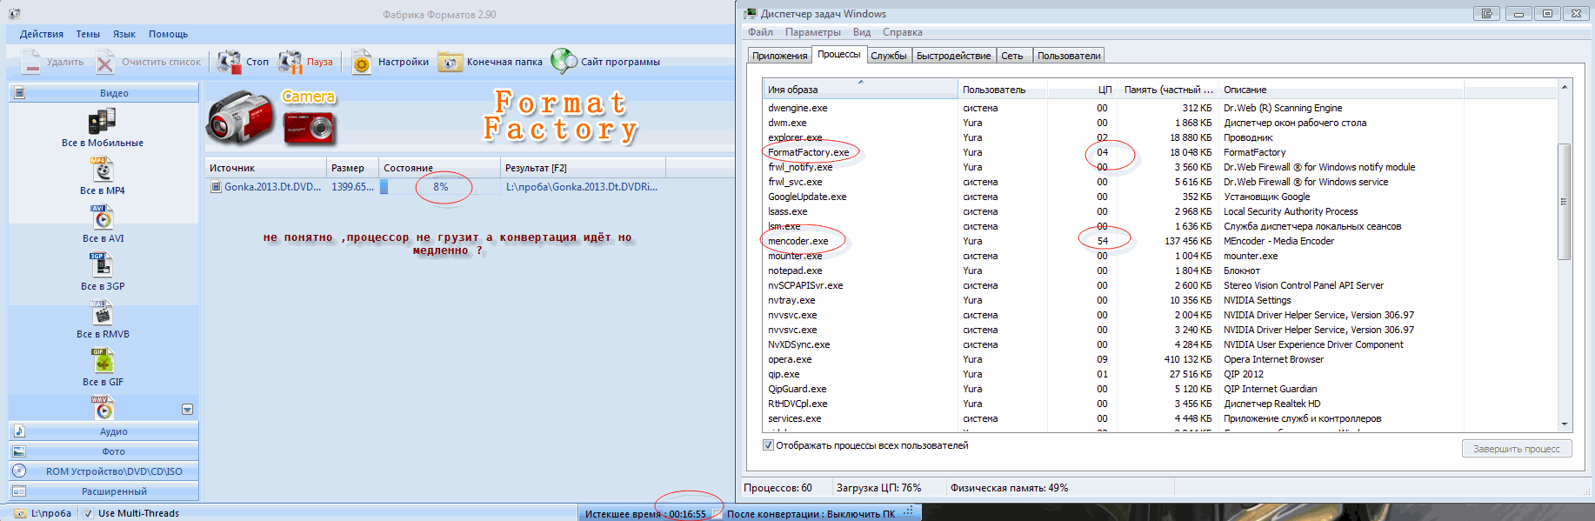Toggle После конвертации: Выключить ПК checkbox
The image size is (1595, 521).
(x=717, y=514)
